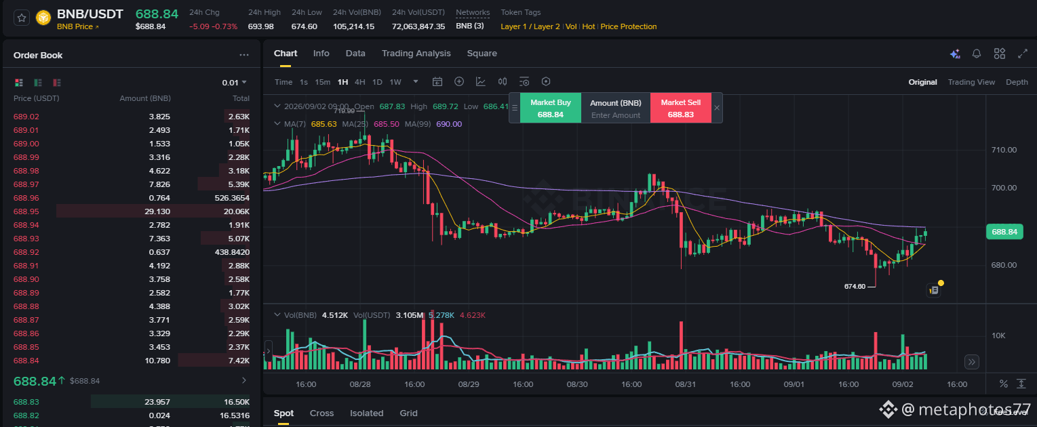Click the Market Sell 688.83 button

click(x=681, y=108)
